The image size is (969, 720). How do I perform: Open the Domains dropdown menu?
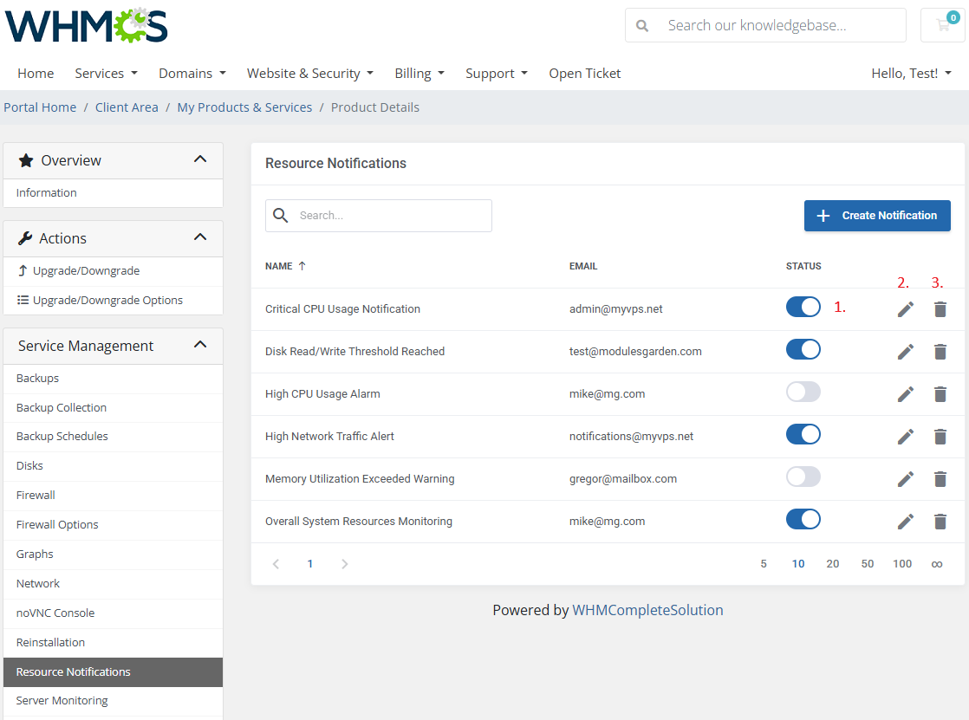click(x=192, y=74)
